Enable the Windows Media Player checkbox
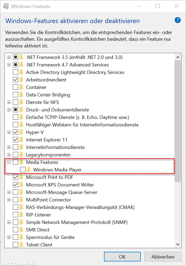186x266 pixels. click(x=23, y=170)
